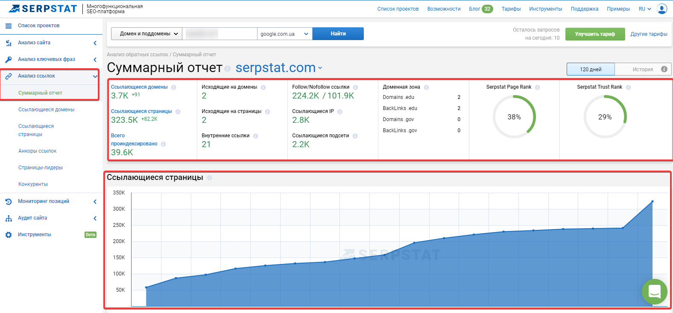Screen dimensions: 673x313
Task: Click info icon next to История
Action: coord(664,69)
